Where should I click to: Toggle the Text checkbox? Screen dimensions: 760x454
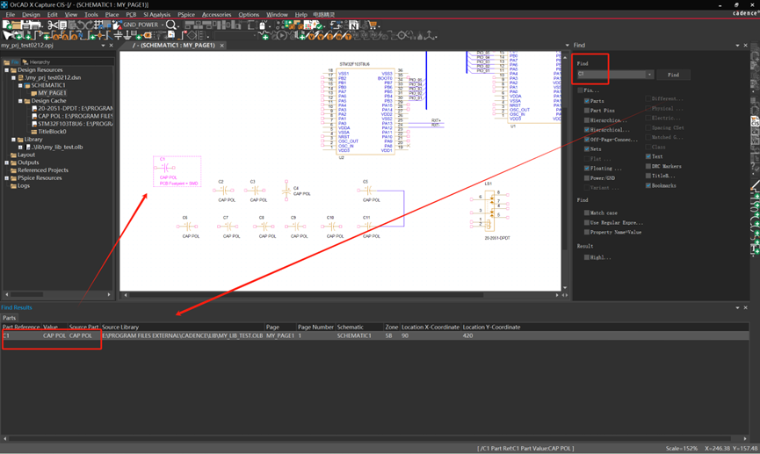coord(648,156)
